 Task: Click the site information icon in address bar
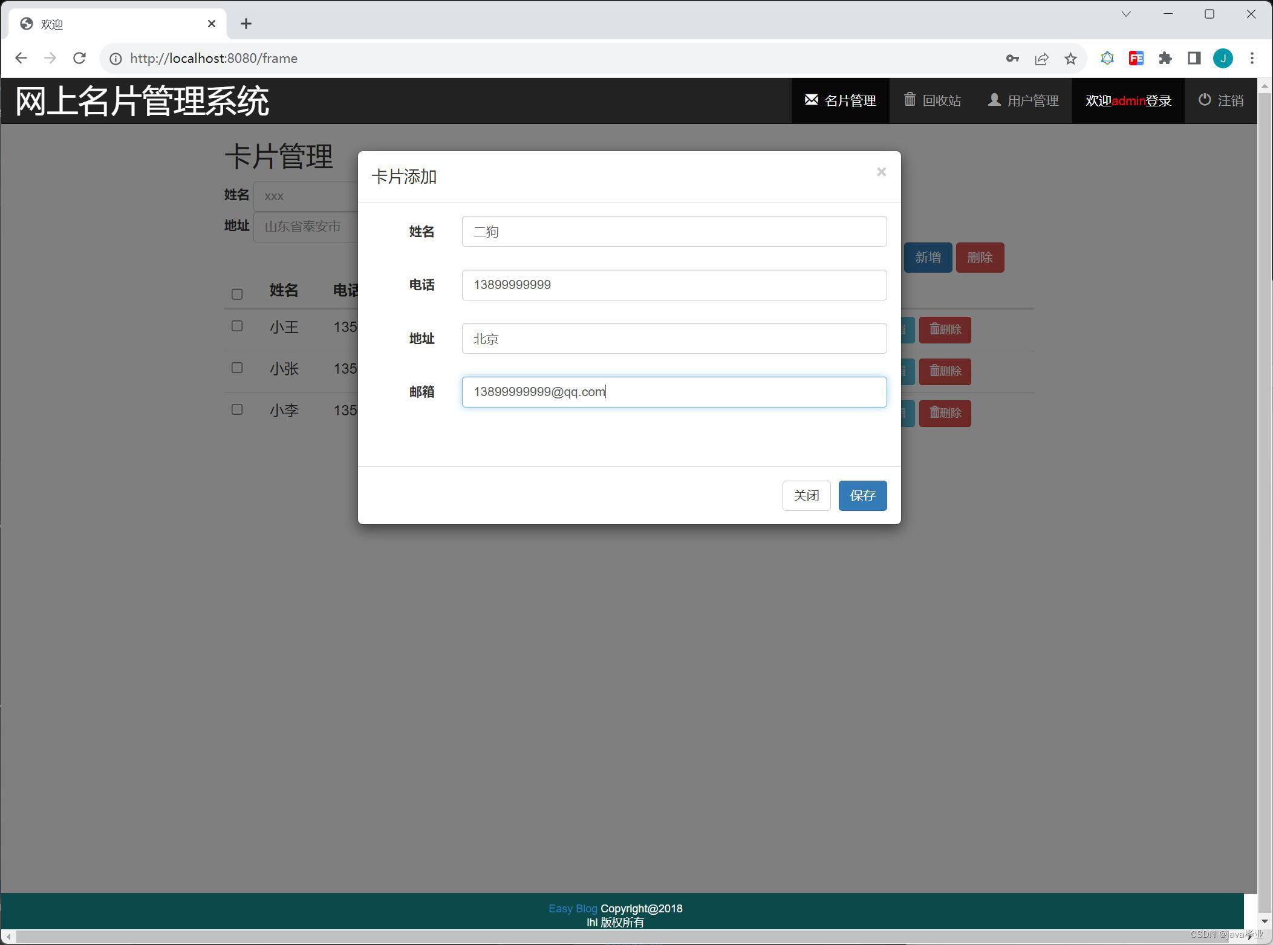point(116,59)
